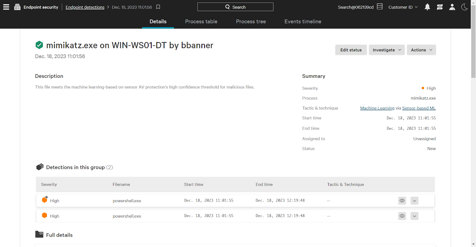Click the scrollbar up arrow
Image resolution: width=476 pixels, height=247 pixels.
(473, 2)
